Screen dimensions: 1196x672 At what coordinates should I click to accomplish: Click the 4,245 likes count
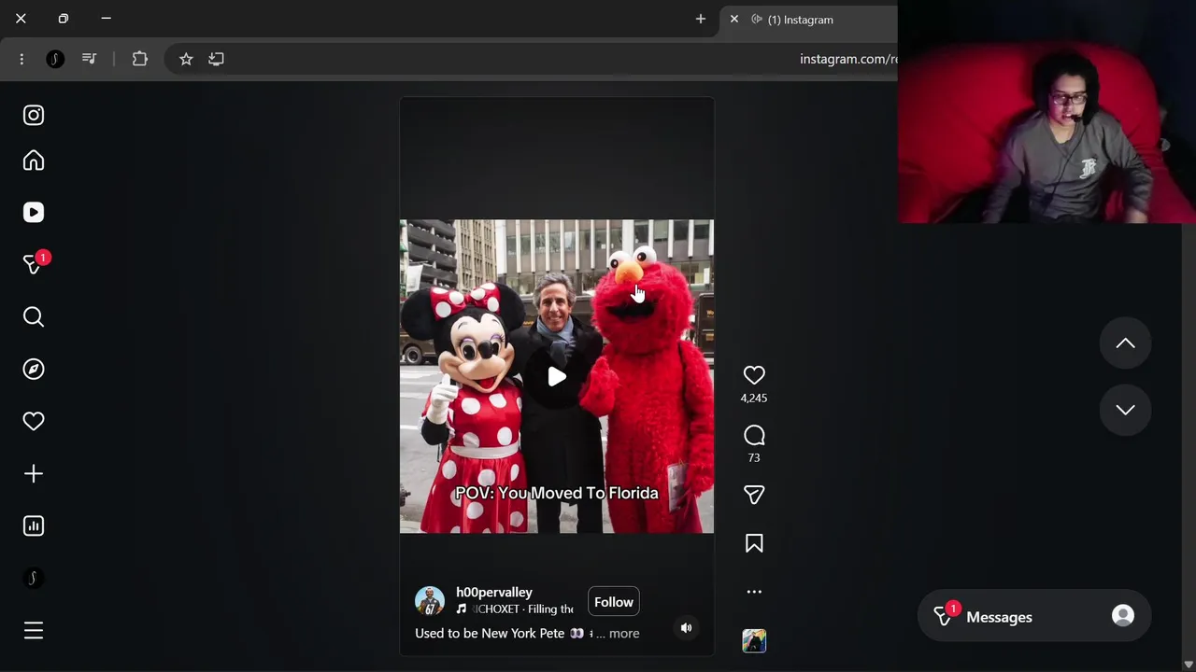click(x=754, y=399)
